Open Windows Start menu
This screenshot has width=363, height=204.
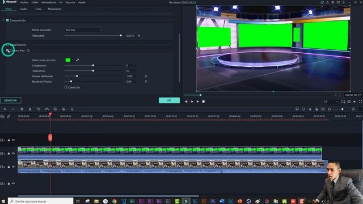pos(3,201)
